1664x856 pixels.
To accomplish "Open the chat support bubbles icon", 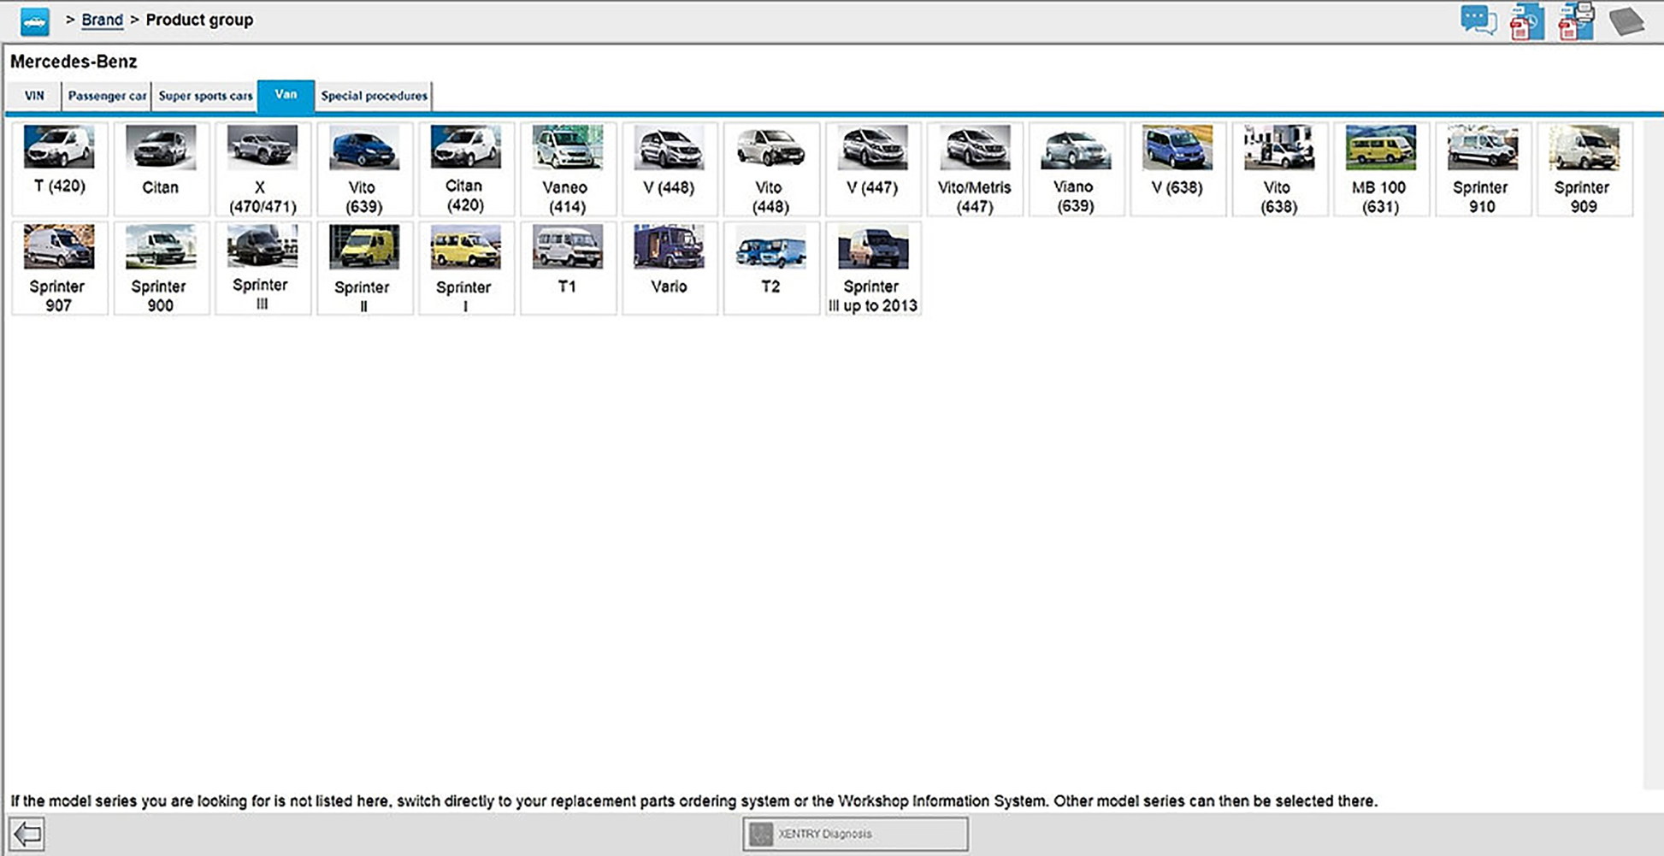I will 1478,21.
